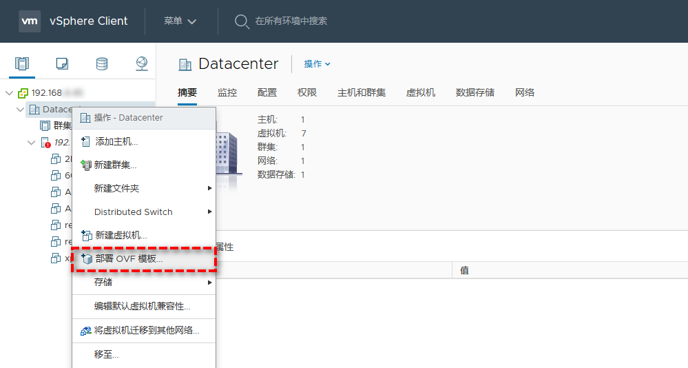Switch to the 虚拟机 tab

(421, 92)
